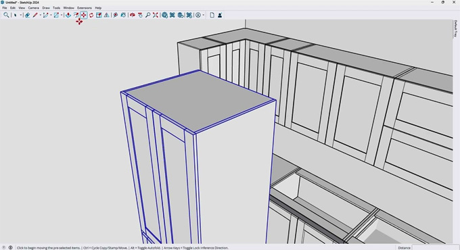The width and height of the screenshot is (460, 250).
Task: Choose the Offset tool
Action: 76,15
